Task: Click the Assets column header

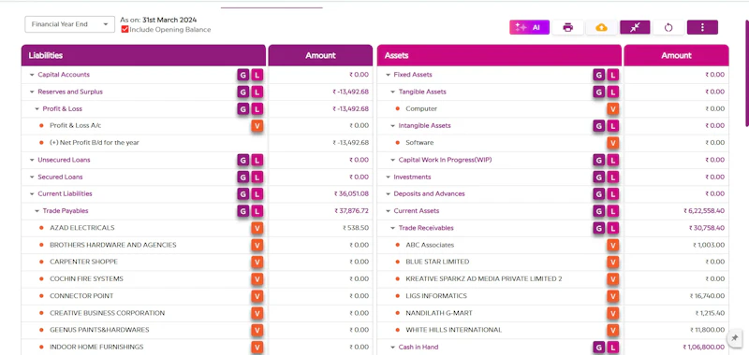Action: click(x=499, y=55)
